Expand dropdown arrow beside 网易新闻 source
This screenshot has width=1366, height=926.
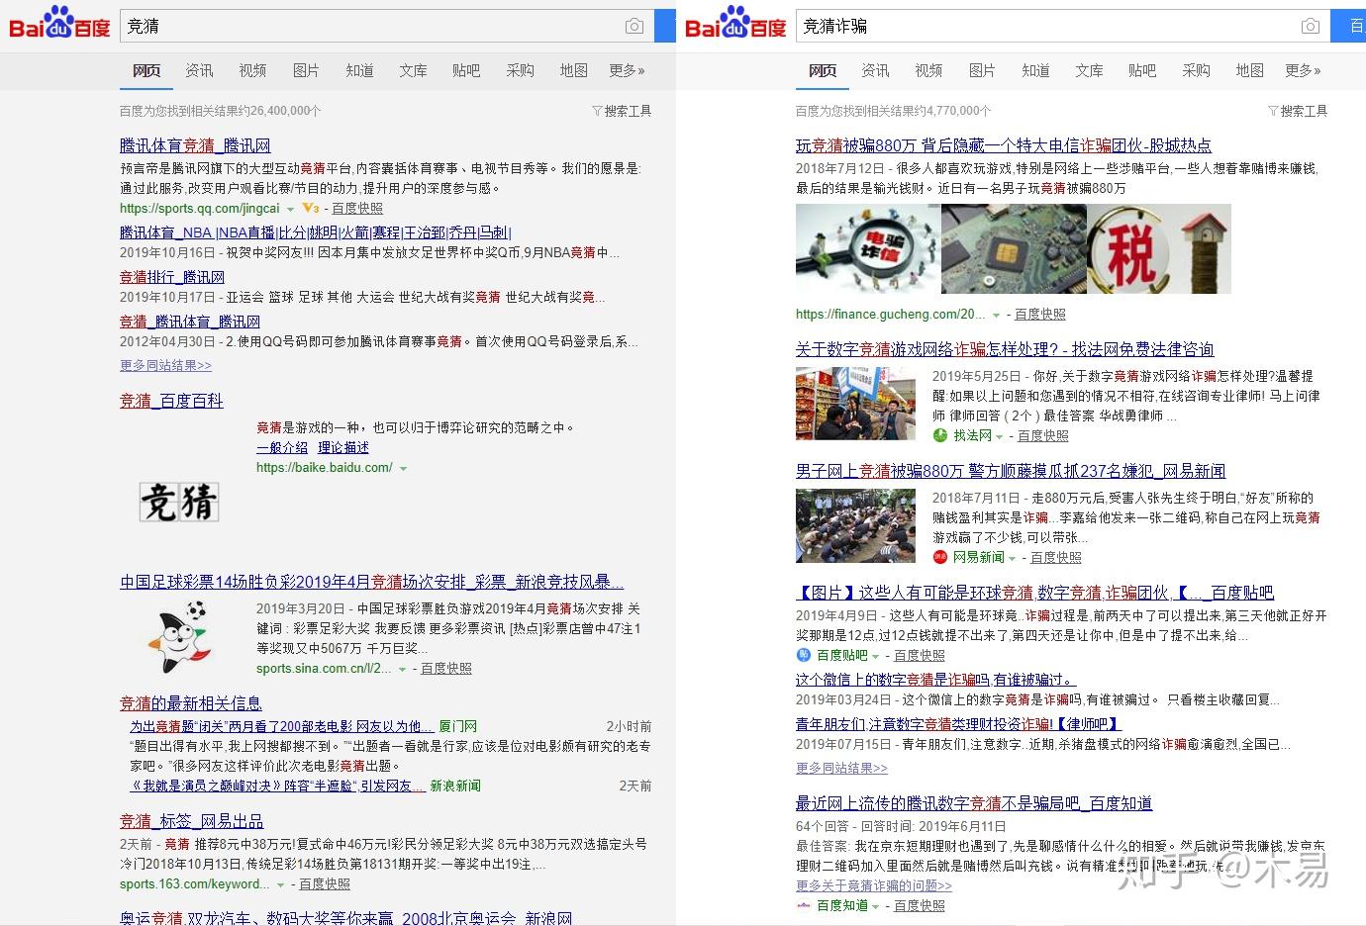(x=1013, y=559)
